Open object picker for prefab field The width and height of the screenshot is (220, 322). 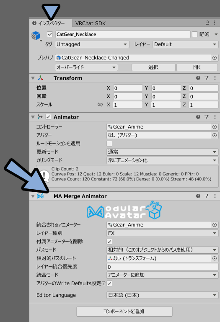tap(215, 58)
